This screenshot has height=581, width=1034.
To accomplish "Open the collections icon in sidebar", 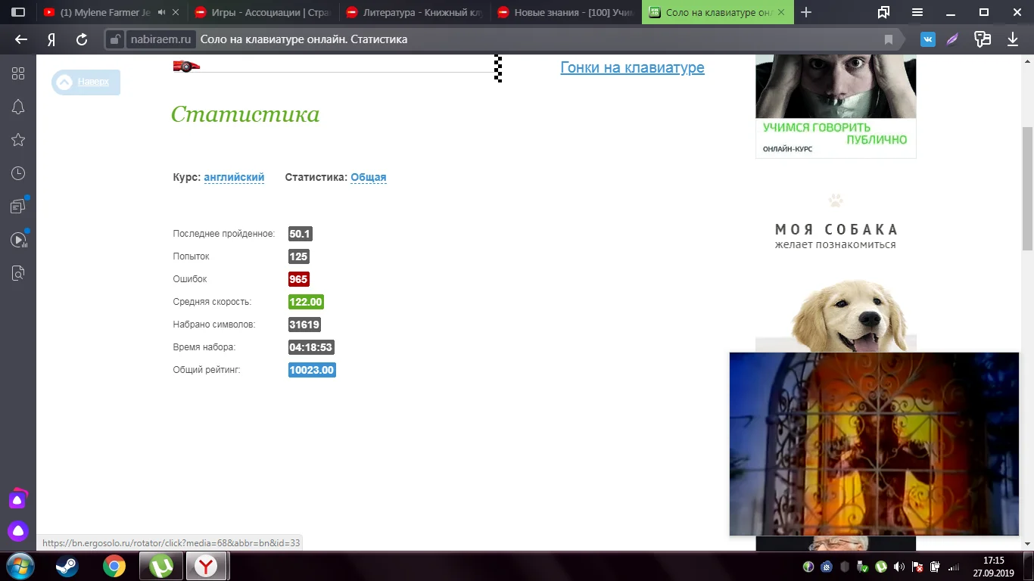I will 18,207.
